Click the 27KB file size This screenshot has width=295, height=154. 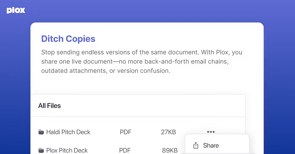168,132
